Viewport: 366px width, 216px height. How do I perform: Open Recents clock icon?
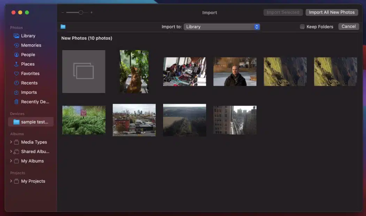click(x=16, y=83)
